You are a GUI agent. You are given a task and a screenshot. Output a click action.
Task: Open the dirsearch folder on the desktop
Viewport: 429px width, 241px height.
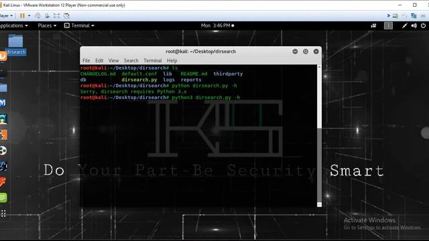click(x=15, y=44)
